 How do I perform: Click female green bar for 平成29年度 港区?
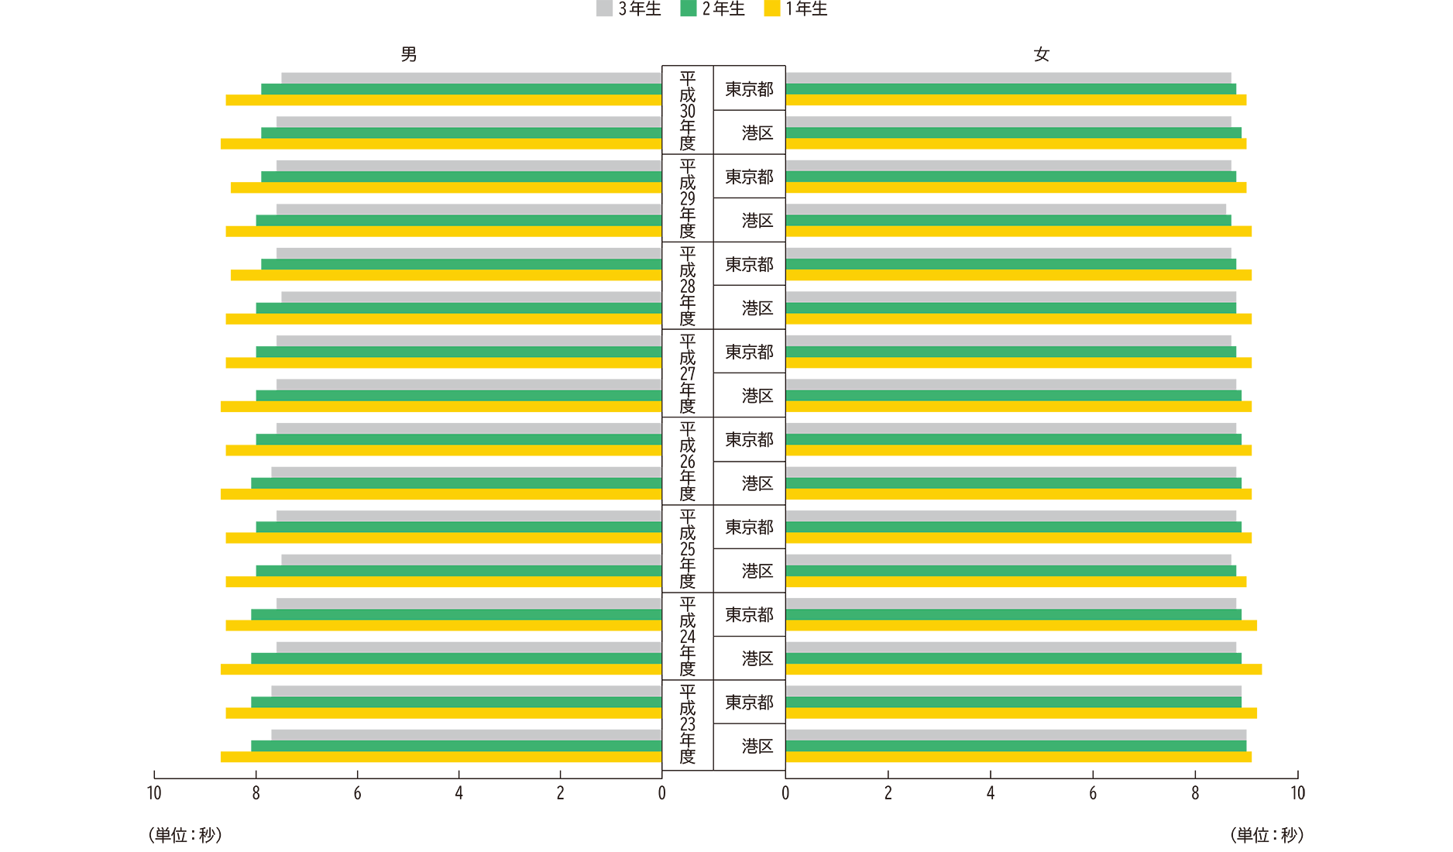(1008, 221)
